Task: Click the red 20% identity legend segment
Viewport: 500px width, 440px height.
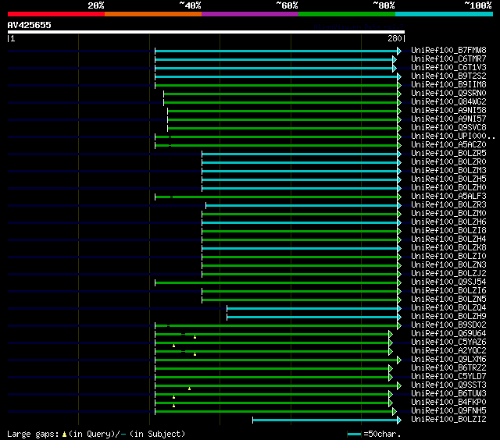Action: point(56,14)
